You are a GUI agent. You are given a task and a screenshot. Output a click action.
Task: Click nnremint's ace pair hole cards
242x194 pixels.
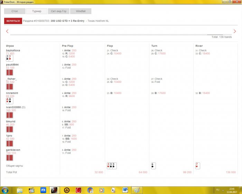click(x=10, y=101)
